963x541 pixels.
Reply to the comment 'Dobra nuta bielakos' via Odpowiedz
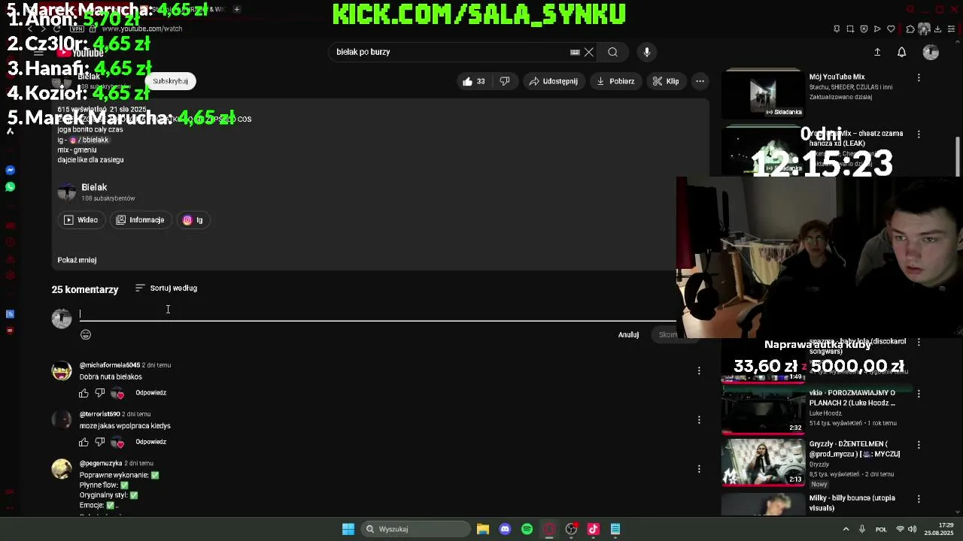tap(151, 393)
